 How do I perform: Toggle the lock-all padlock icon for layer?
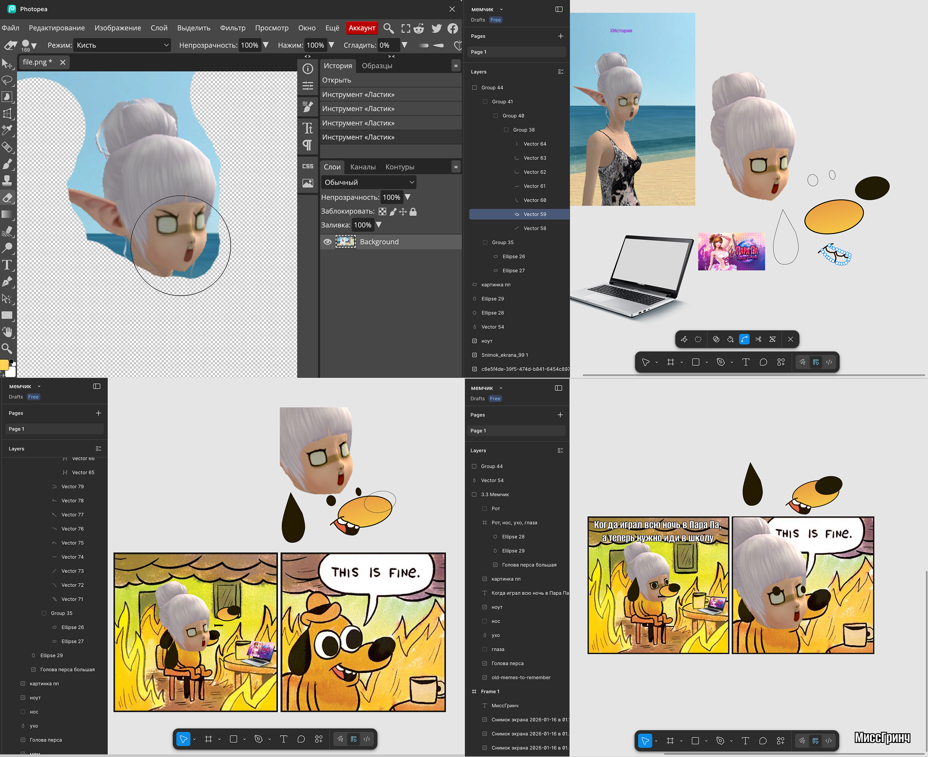click(x=413, y=212)
